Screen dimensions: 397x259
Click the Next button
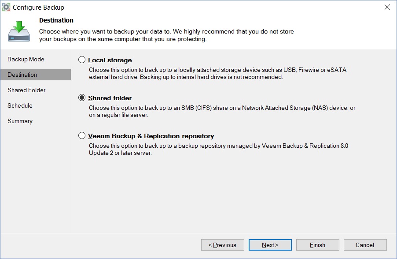(x=270, y=245)
